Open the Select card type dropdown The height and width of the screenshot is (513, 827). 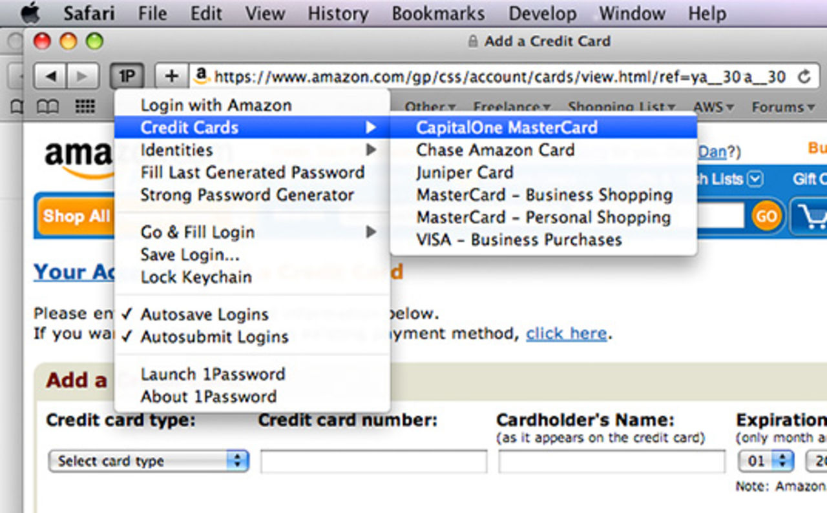149,461
